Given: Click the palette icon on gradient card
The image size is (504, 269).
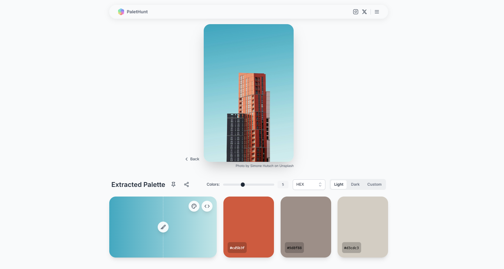Looking at the screenshot, I should pos(194,206).
